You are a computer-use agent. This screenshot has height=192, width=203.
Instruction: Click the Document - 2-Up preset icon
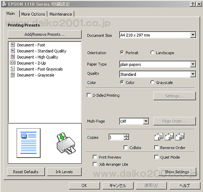[12, 63]
